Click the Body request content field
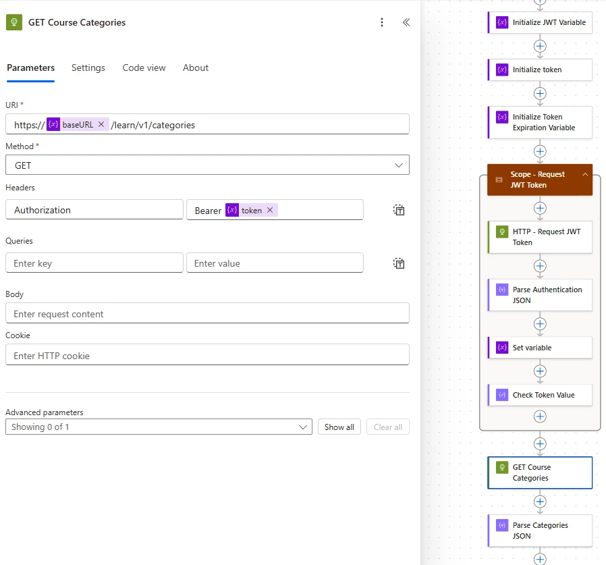The height and width of the screenshot is (565, 606). (x=207, y=314)
